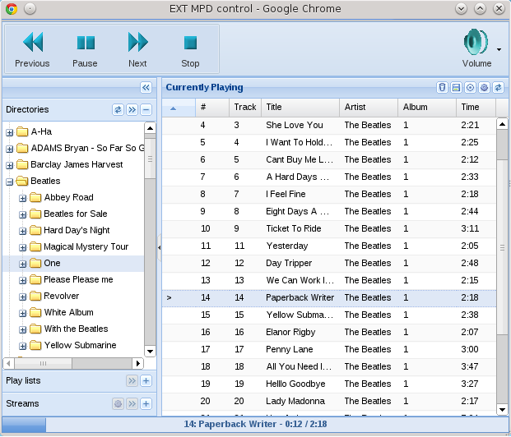
Task: Select the Magical Mystery Tour folder
Action: click(x=86, y=246)
